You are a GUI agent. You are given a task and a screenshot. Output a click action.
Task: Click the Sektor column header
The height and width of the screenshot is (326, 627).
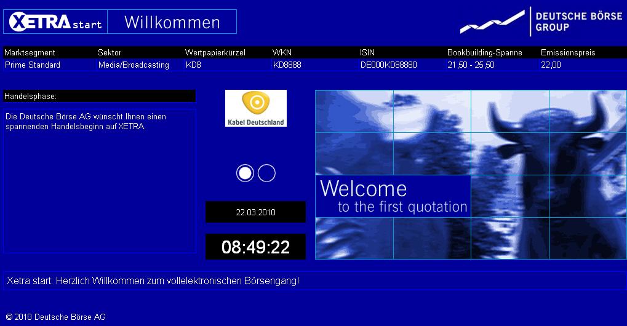[x=110, y=52]
